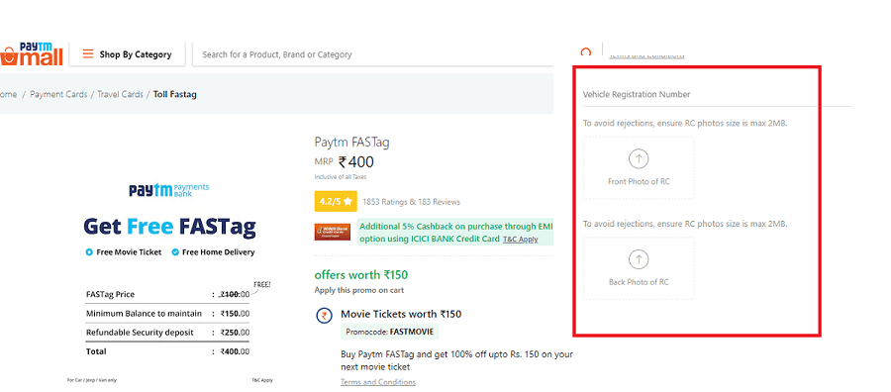Upload the Back Photo of RC

[x=639, y=268]
